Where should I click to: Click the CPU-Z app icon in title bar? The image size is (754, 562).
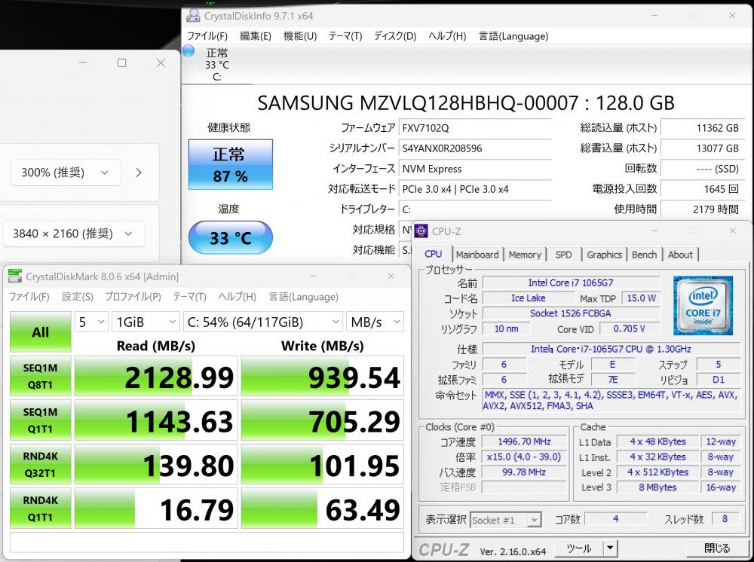(421, 231)
